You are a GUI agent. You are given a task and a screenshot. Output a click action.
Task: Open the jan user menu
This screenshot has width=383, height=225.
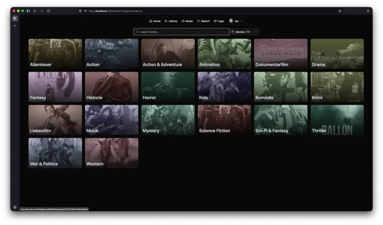tap(236, 21)
